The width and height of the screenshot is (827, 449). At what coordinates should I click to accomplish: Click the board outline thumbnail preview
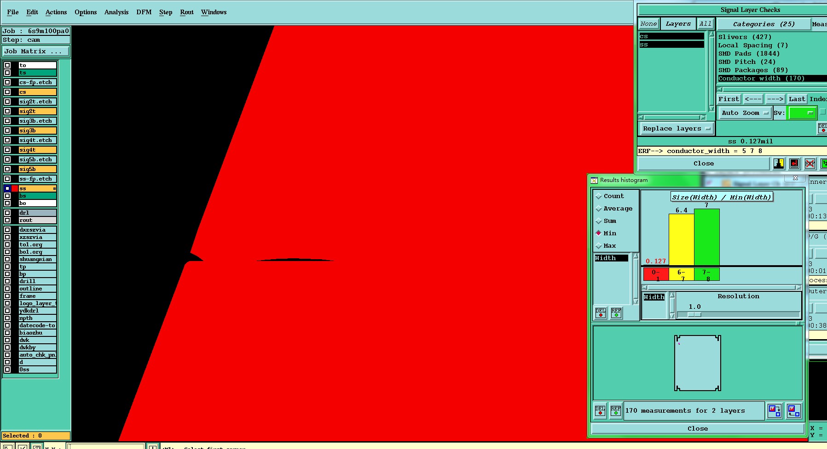(x=698, y=363)
